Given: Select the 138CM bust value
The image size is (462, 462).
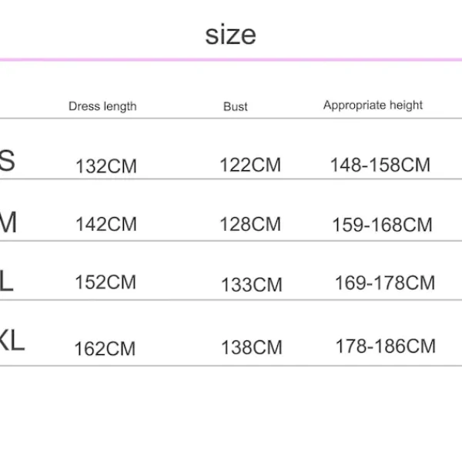Looking at the screenshot, I should coord(251,347).
